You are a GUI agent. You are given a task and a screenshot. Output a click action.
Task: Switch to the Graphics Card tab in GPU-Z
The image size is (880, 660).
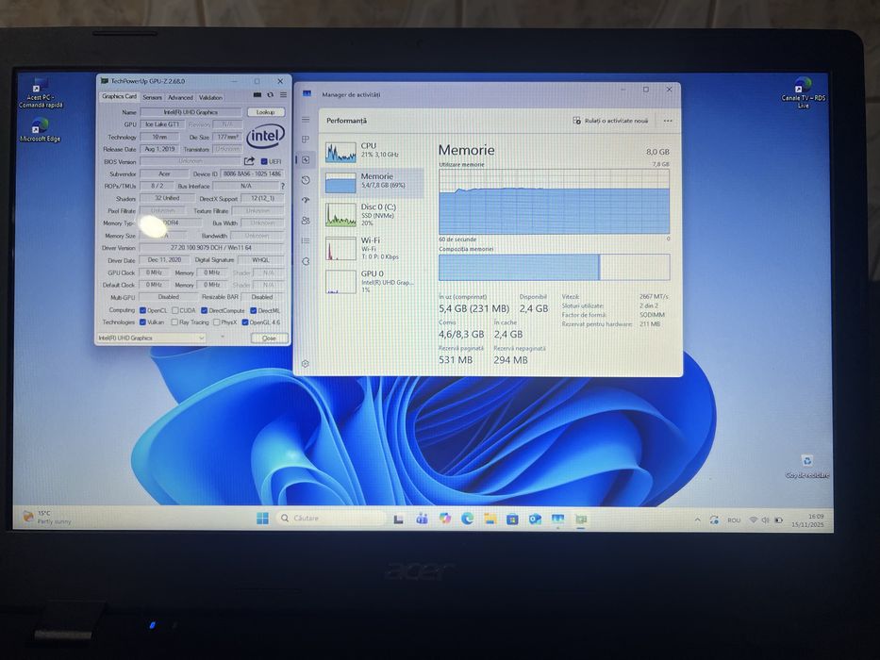(x=119, y=96)
